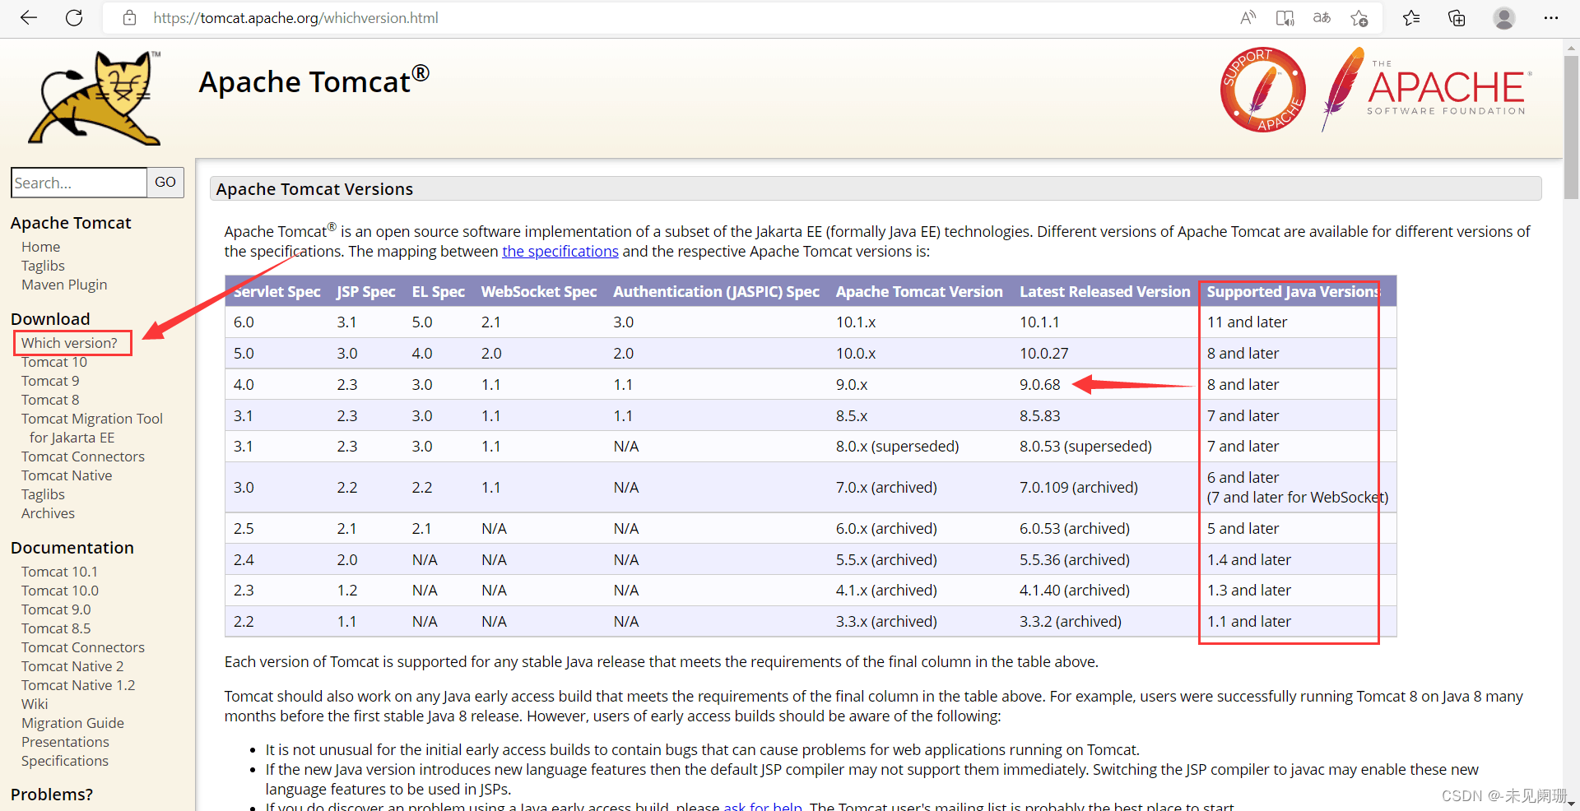Open Taglibs link under Apache Tomcat
Image resolution: width=1580 pixels, height=811 pixels.
[x=43, y=266]
